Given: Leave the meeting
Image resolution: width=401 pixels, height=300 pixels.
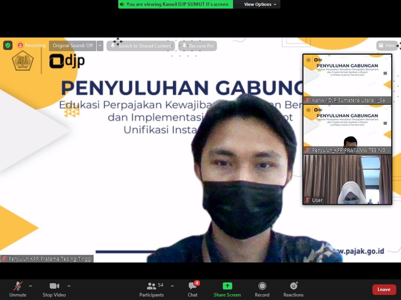Looking at the screenshot, I should pyautogui.click(x=384, y=289).
